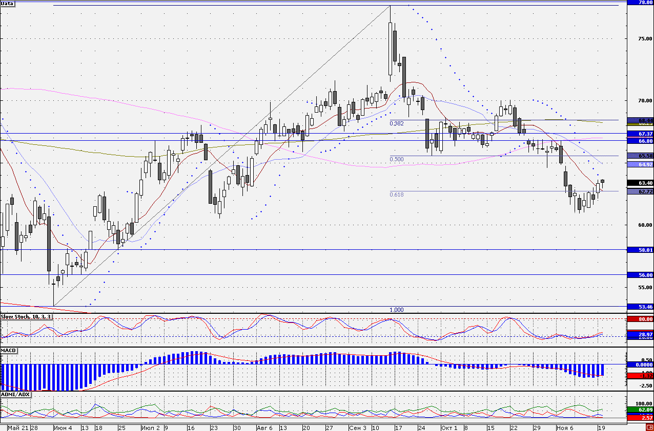
Task: Click the 55.00 price axis label
Action: click(645, 287)
